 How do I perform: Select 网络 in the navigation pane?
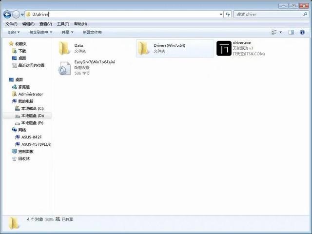click(x=22, y=130)
